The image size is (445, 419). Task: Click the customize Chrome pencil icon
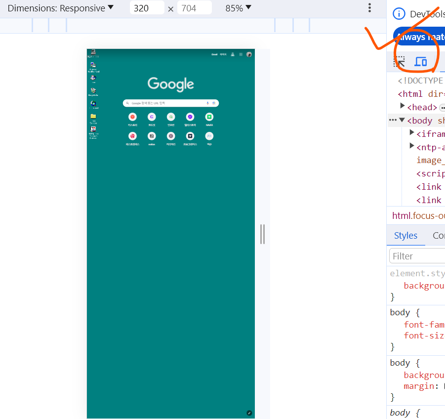(x=249, y=413)
